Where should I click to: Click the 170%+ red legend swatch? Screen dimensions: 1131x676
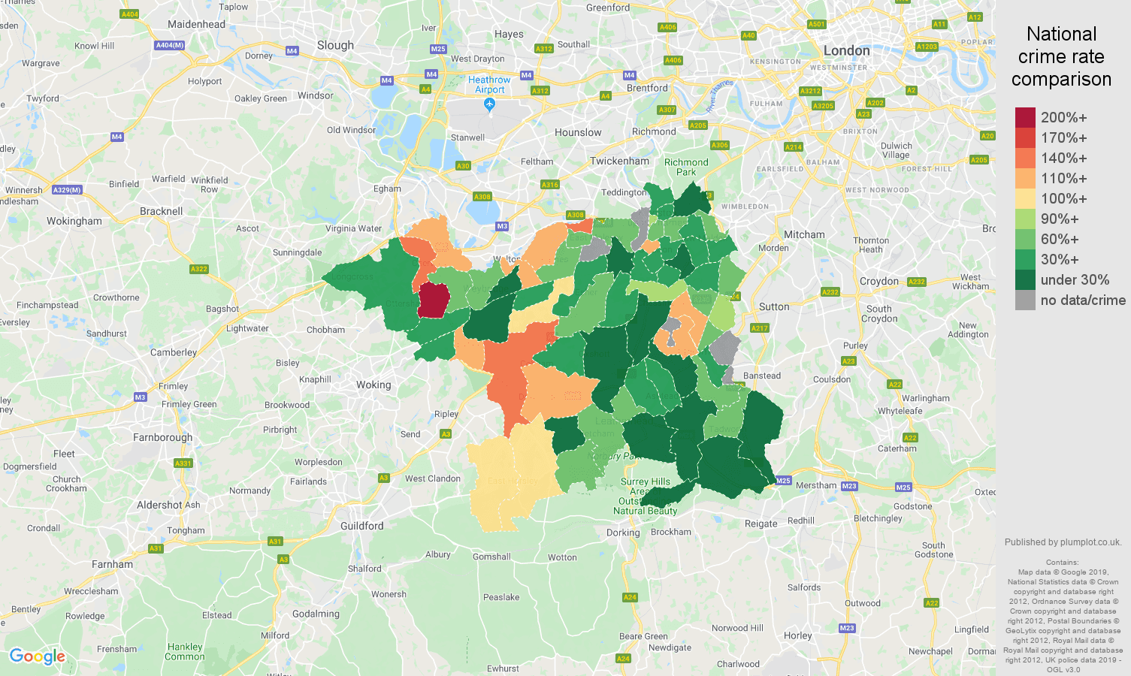pyautogui.click(x=1025, y=138)
